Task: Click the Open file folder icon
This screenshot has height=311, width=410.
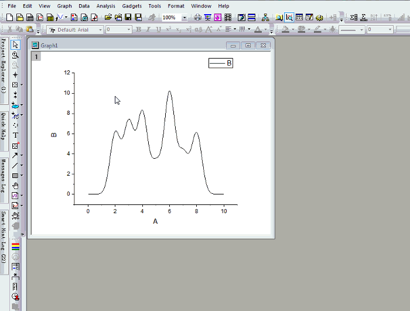Action: [108, 18]
